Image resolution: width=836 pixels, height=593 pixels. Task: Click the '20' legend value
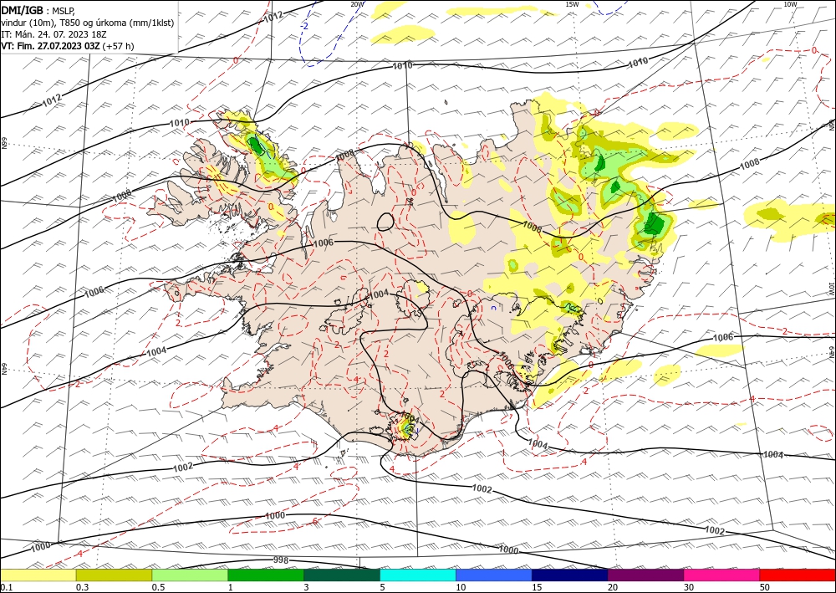613,587
